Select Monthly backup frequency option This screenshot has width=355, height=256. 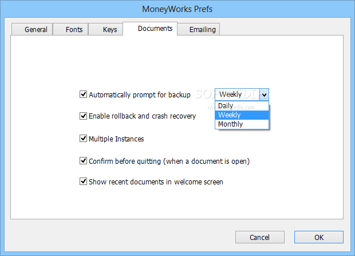(242, 124)
